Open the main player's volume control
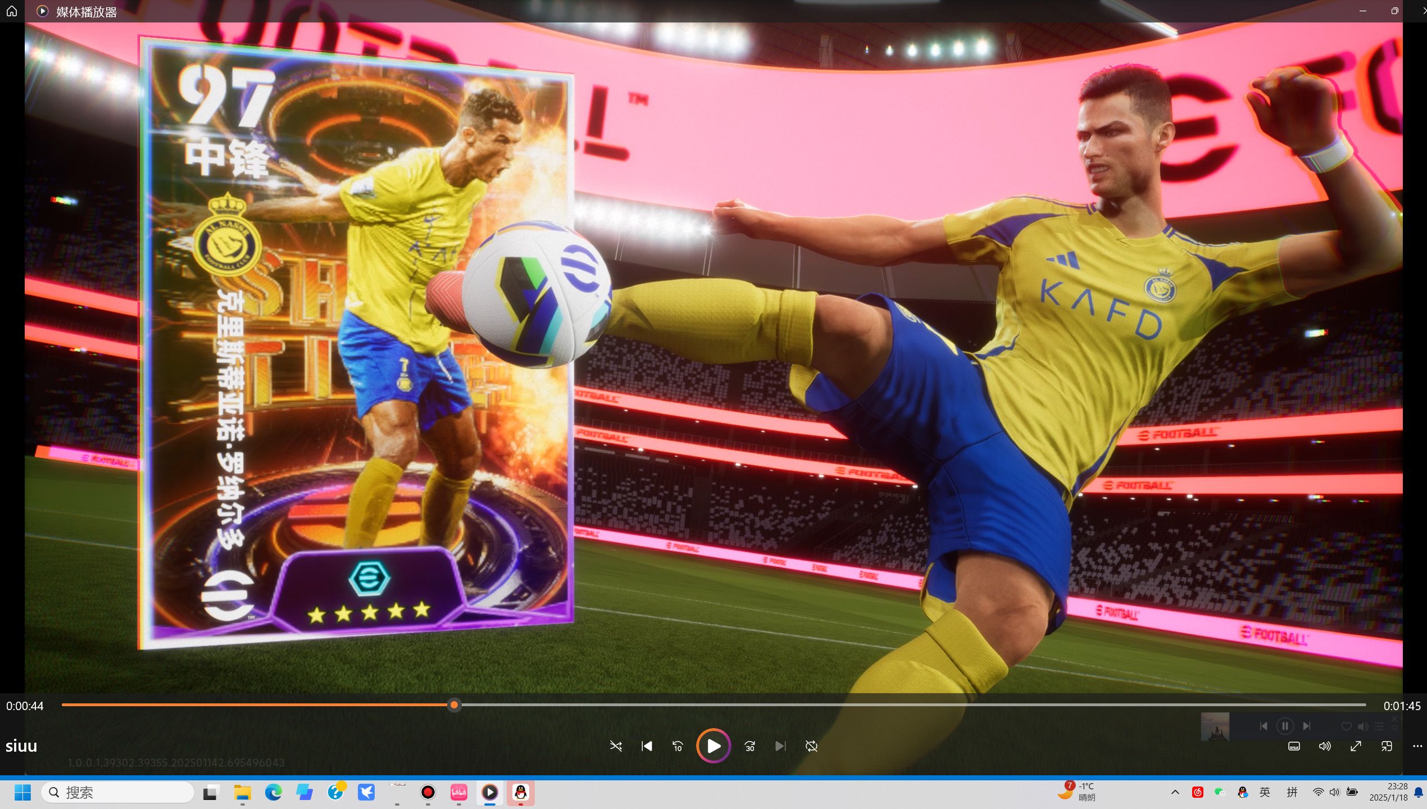The image size is (1427, 809). pos(1325,746)
